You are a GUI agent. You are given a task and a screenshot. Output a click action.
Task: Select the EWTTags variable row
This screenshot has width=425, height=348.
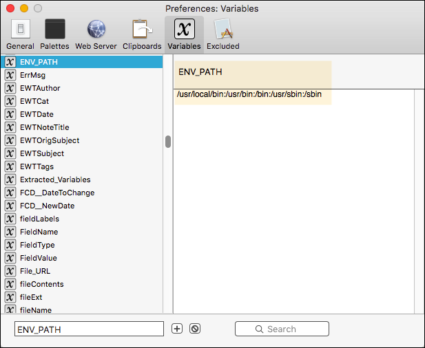37,166
